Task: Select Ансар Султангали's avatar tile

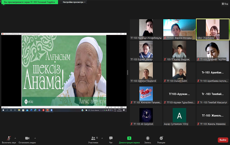Action: pos(179,115)
